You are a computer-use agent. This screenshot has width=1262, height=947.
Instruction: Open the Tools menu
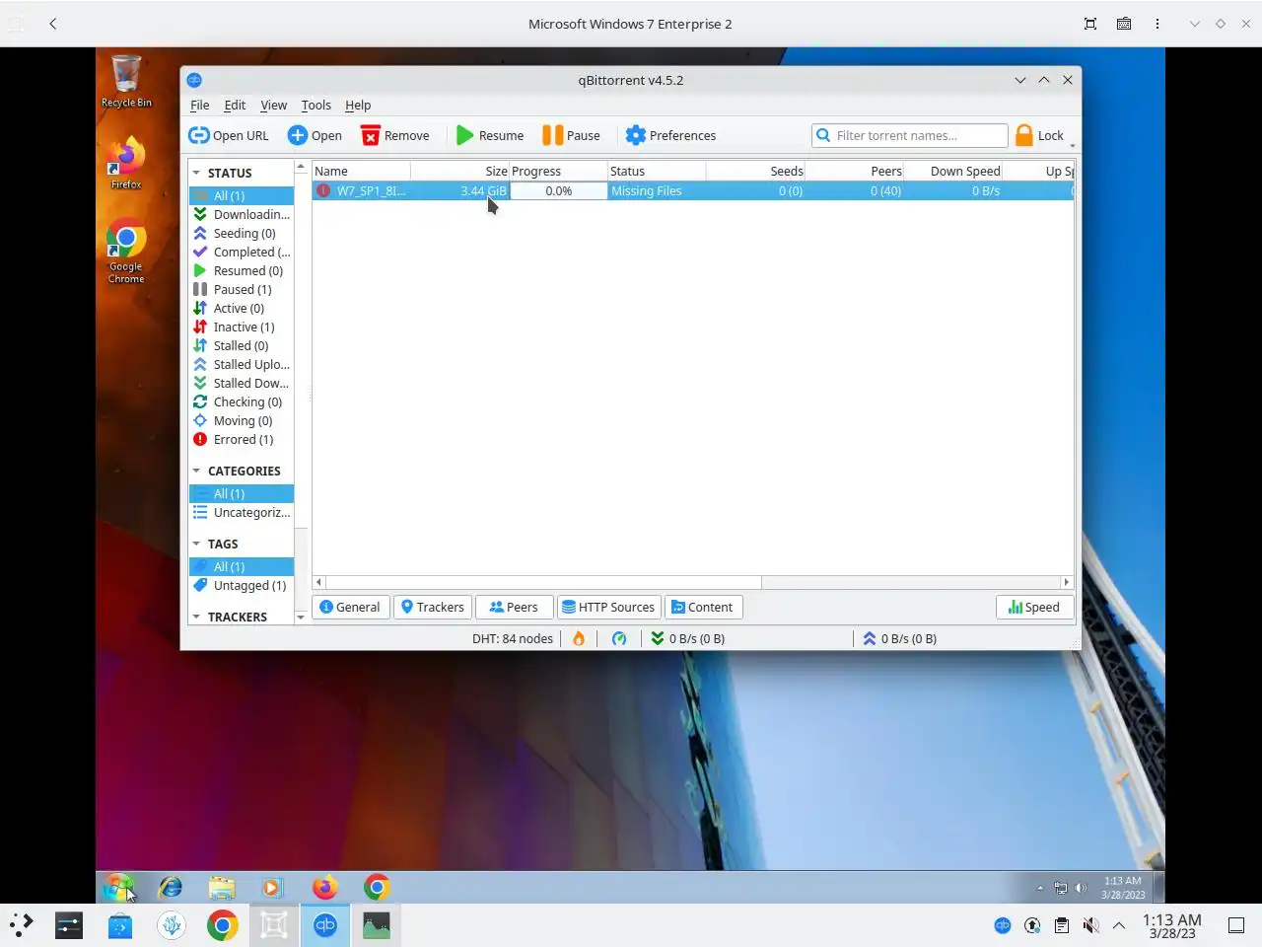pyautogui.click(x=315, y=105)
